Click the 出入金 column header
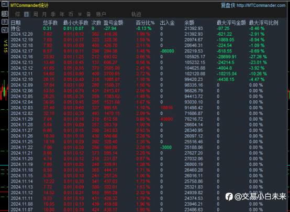The image size is (290, 212). 167,23
